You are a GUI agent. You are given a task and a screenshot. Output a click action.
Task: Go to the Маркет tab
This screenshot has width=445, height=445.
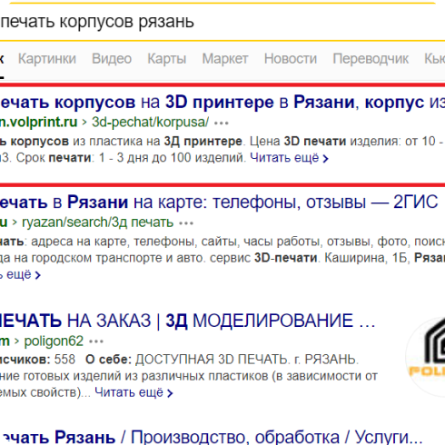[225, 59]
